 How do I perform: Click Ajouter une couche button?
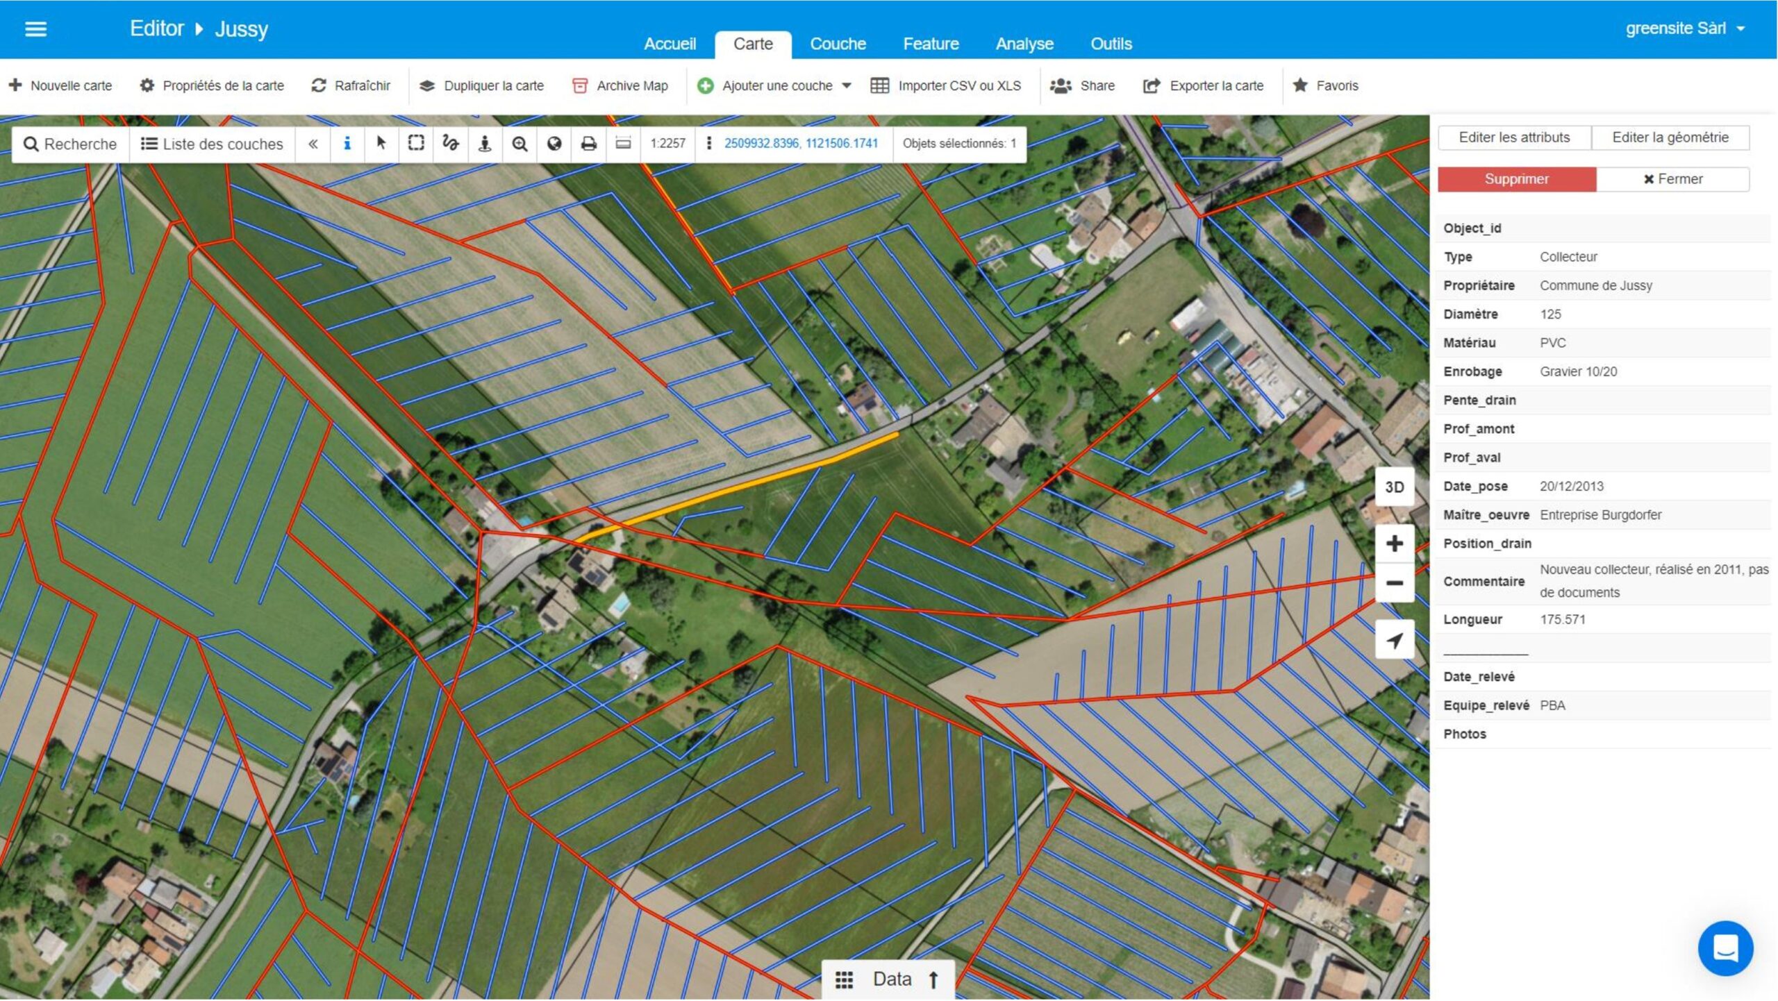(x=765, y=85)
